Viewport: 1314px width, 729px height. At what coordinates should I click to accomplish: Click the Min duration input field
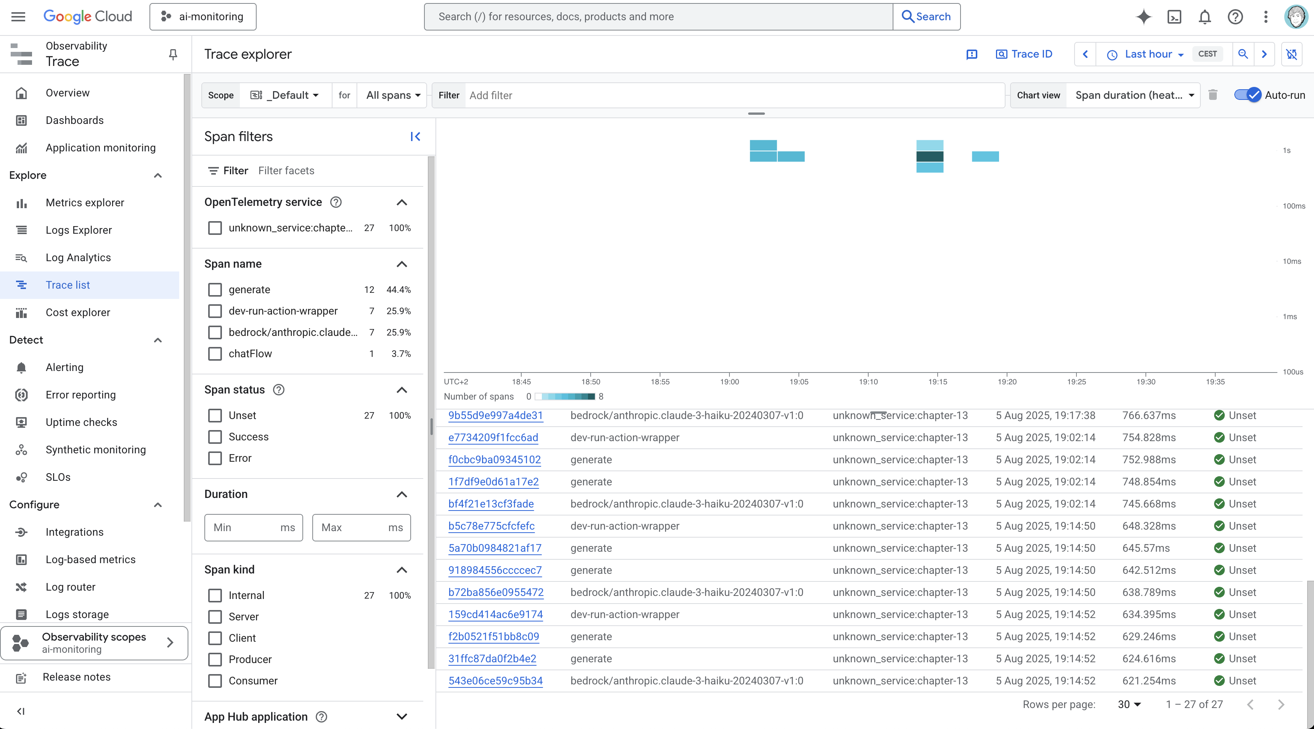pos(254,527)
